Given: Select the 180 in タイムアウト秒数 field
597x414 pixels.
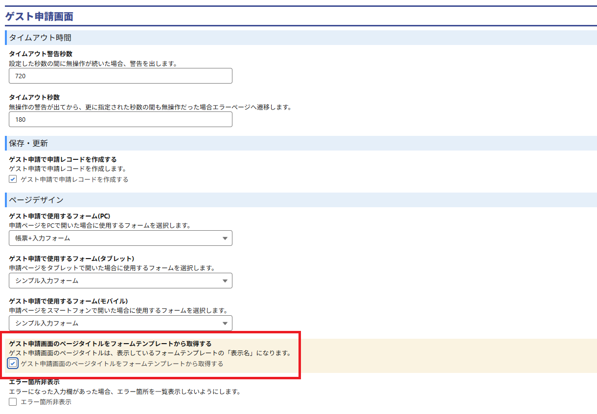Looking at the screenshot, I should pyautogui.click(x=120, y=119).
